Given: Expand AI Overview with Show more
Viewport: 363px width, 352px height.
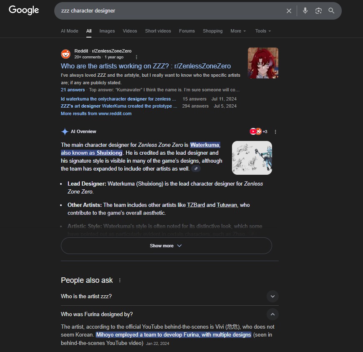Looking at the screenshot, I should pos(166,246).
